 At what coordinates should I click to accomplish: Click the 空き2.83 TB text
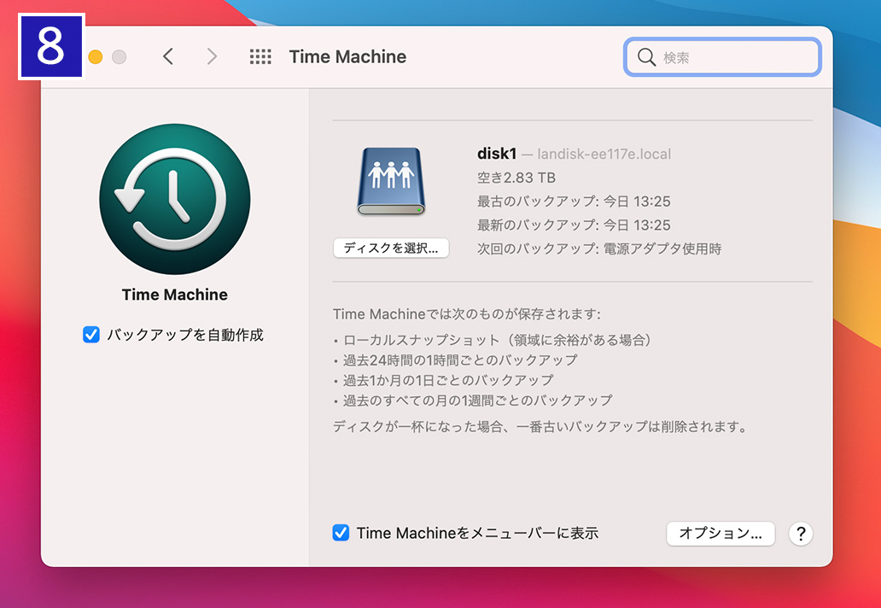pyautogui.click(x=516, y=178)
